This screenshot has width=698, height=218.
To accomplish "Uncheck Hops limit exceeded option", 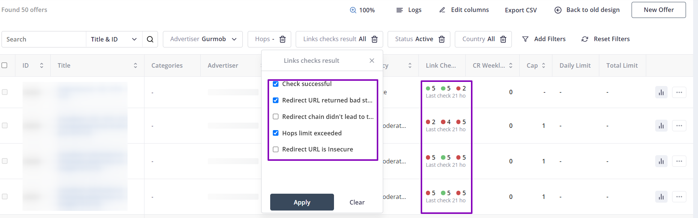I will point(276,133).
